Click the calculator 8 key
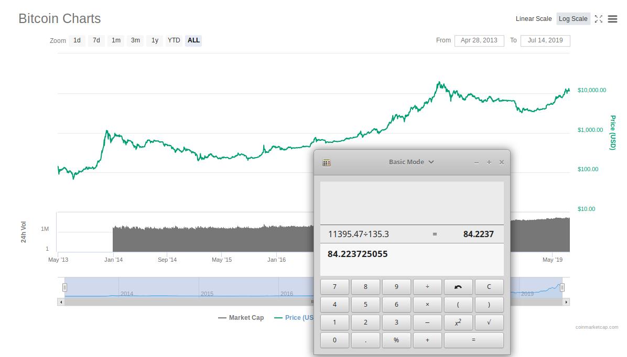 [365, 287]
